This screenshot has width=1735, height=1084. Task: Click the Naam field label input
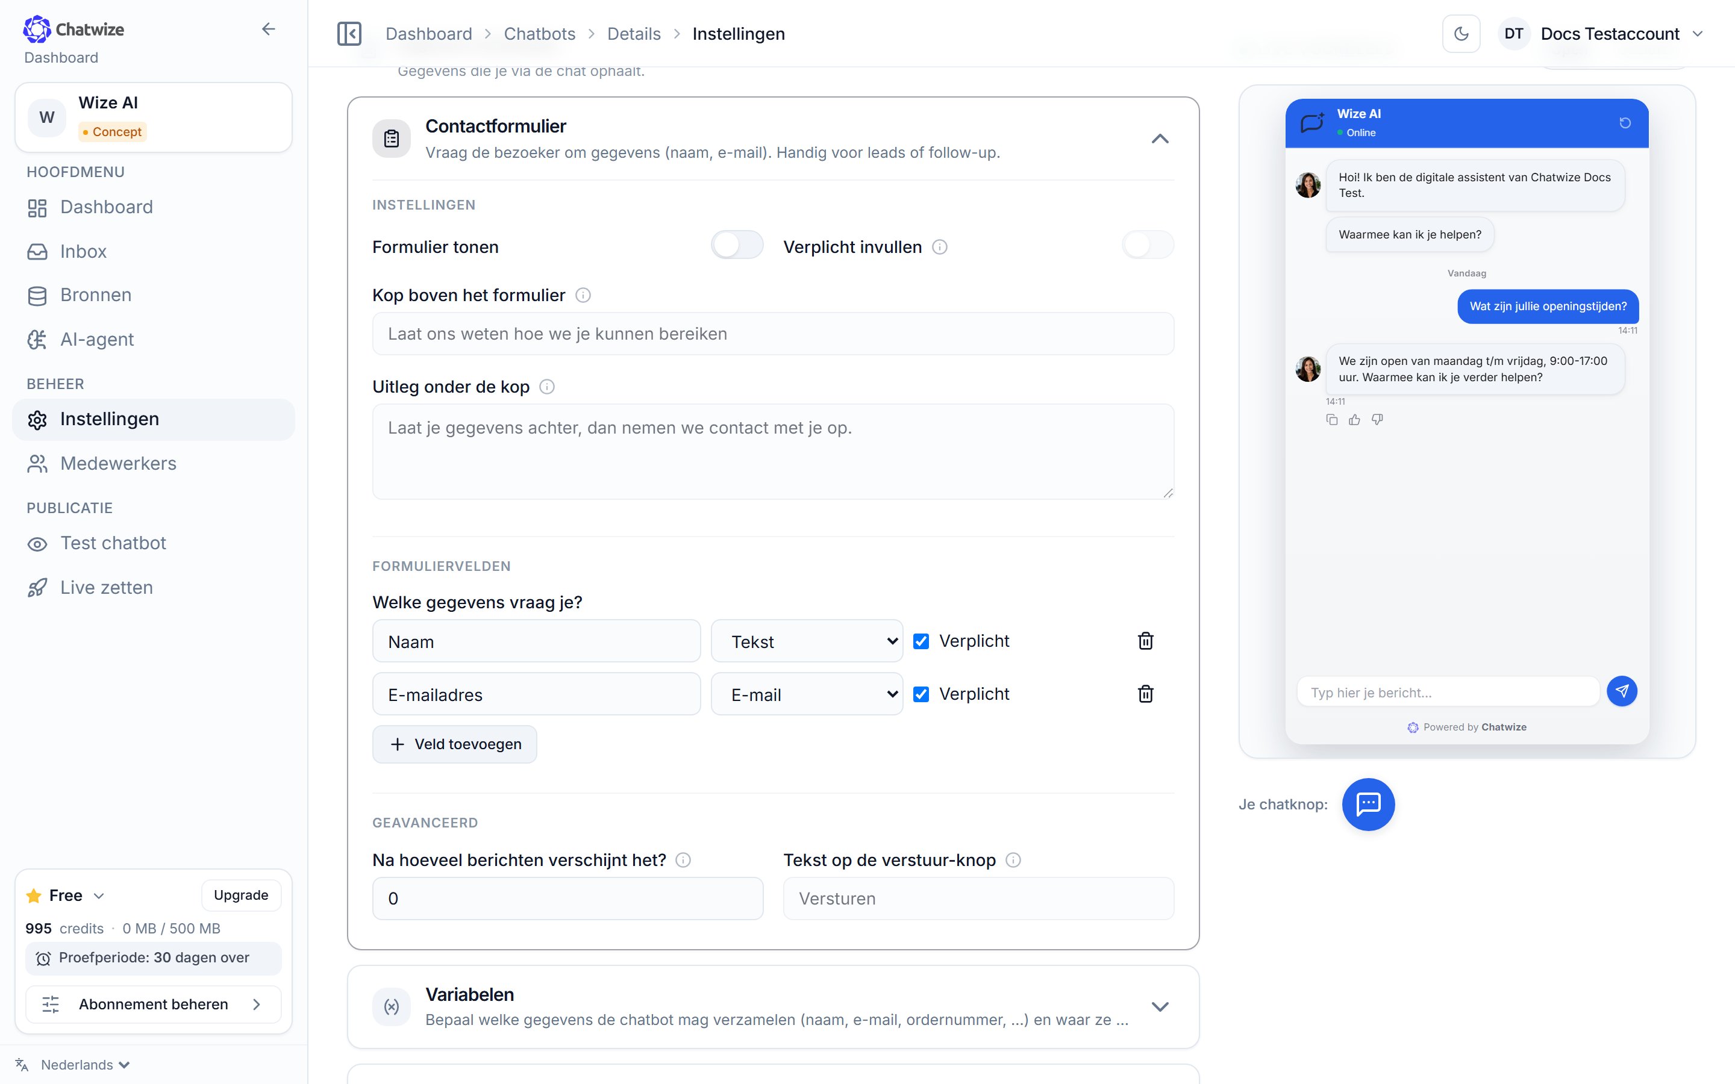click(536, 641)
